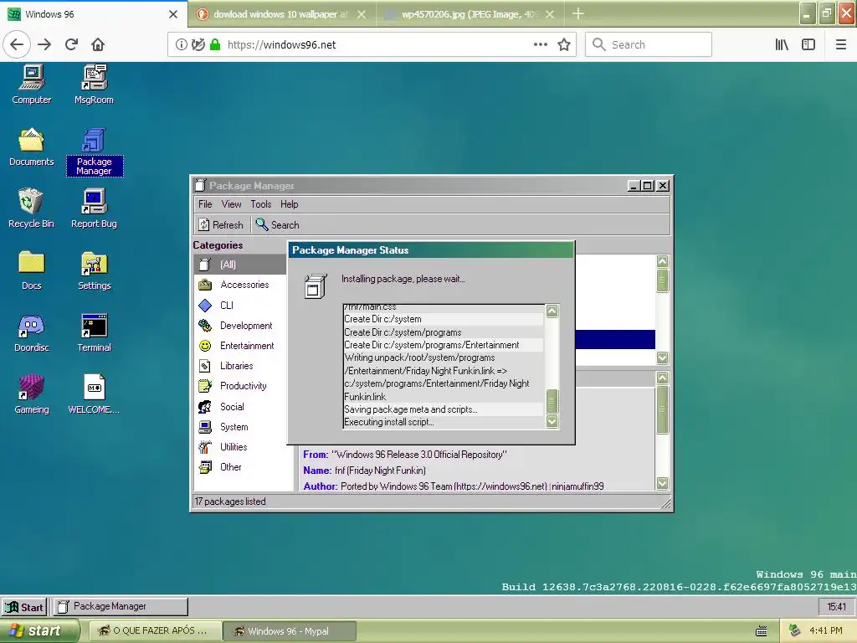Screen dimensions: 857x643
Task: Click Package Manager in Windows 96 taskbar
Action: [x=121, y=606]
